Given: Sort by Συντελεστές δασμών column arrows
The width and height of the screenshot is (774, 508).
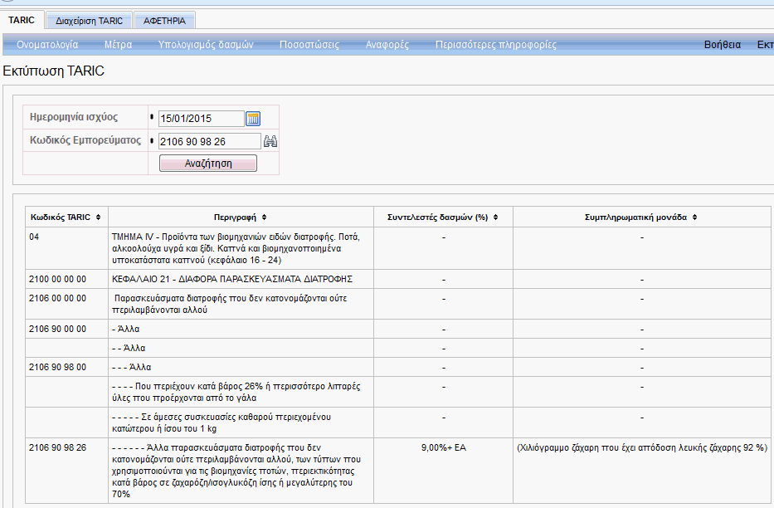Looking at the screenshot, I should pyautogui.click(x=495, y=217).
